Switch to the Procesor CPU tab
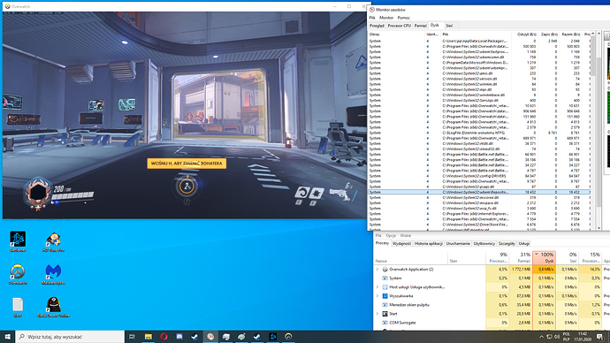 (399, 26)
